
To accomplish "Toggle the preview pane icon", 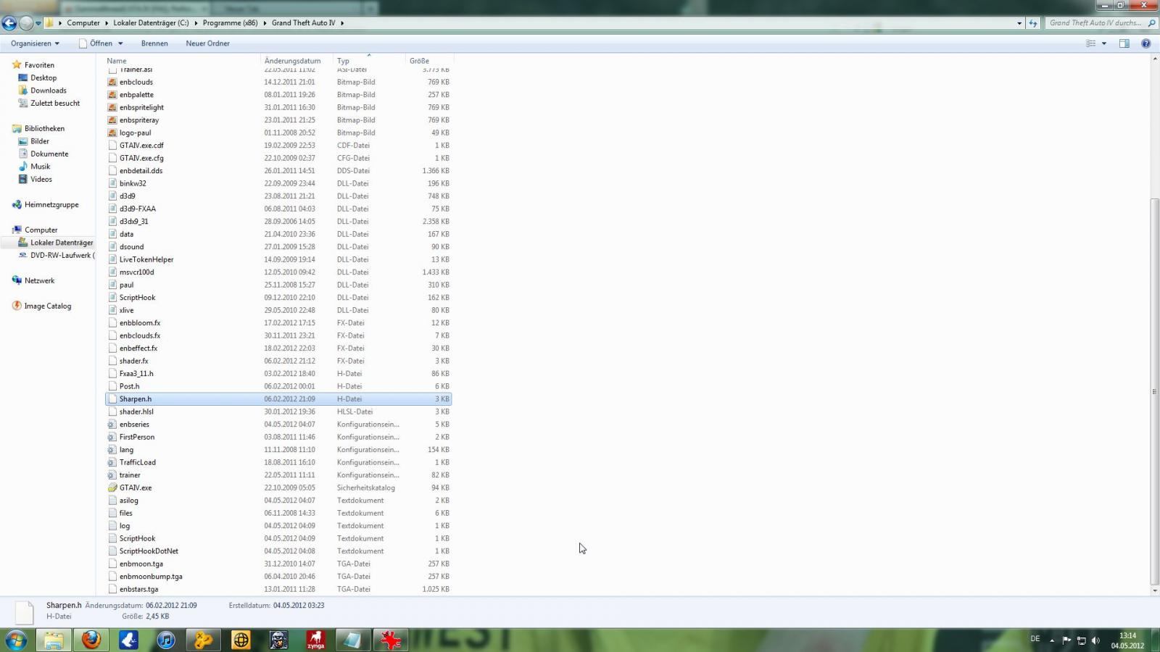I will point(1124,43).
